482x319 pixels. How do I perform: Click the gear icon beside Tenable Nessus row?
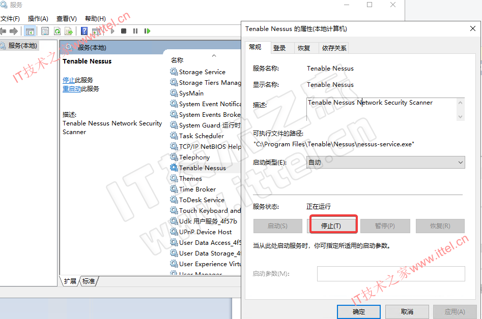pos(174,168)
